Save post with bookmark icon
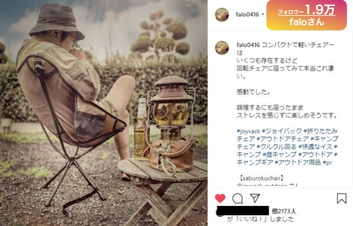Screen dimensions: 353x226 click(341, 198)
